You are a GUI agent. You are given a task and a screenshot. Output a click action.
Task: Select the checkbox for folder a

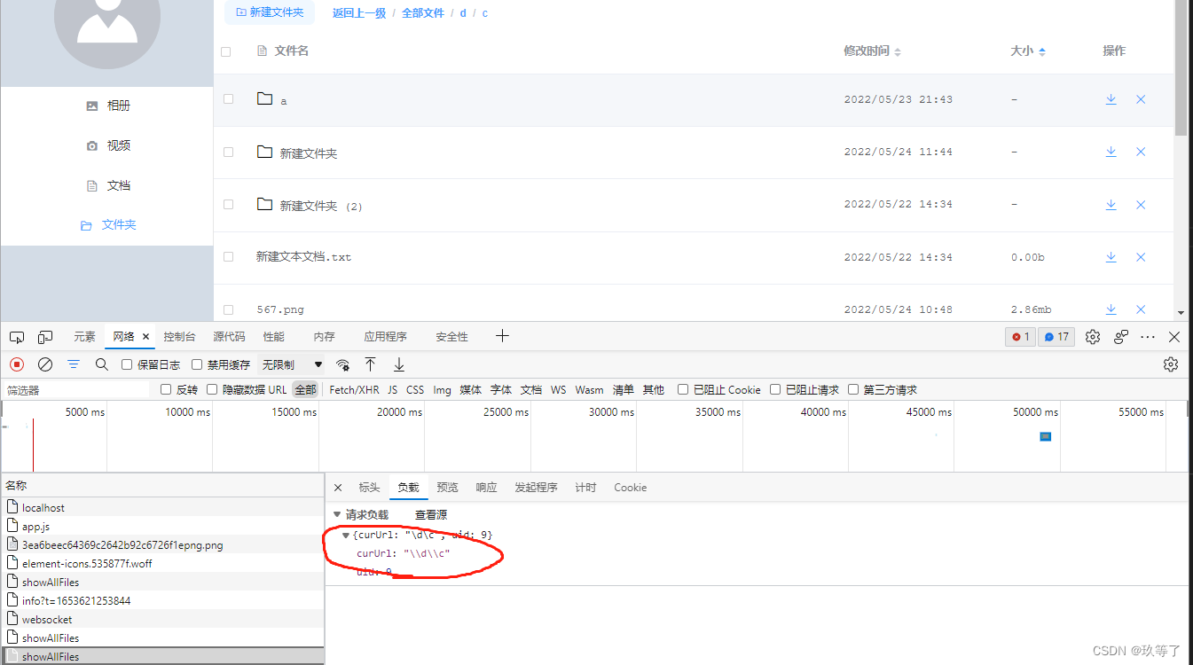pos(228,99)
